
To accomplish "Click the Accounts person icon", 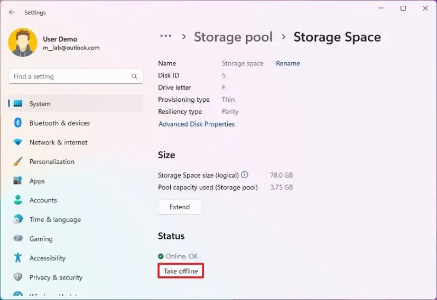I will pos(18,200).
